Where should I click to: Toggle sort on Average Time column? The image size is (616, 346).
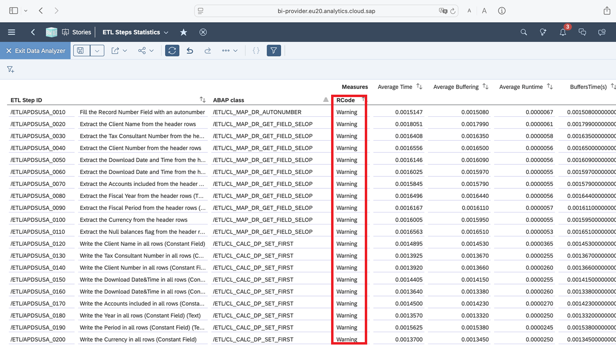pyautogui.click(x=419, y=86)
